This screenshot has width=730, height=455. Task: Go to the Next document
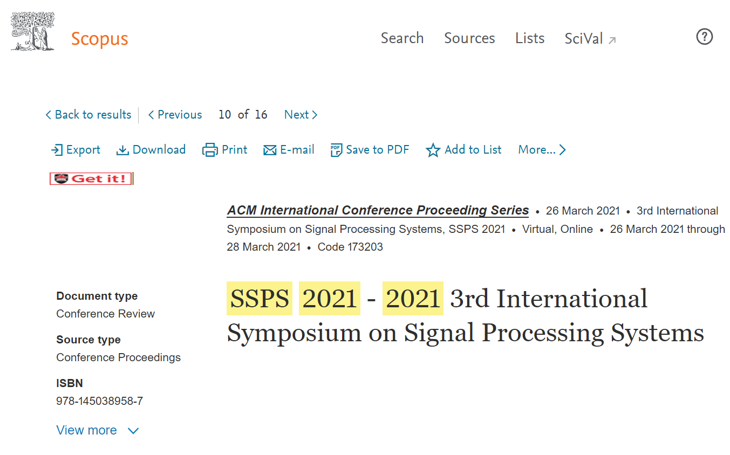click(x=301, y=115)
